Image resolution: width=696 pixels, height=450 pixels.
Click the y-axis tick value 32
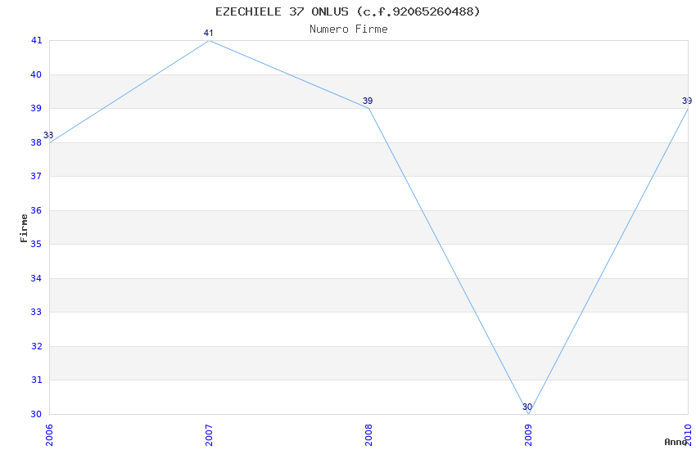coord(36,346)
